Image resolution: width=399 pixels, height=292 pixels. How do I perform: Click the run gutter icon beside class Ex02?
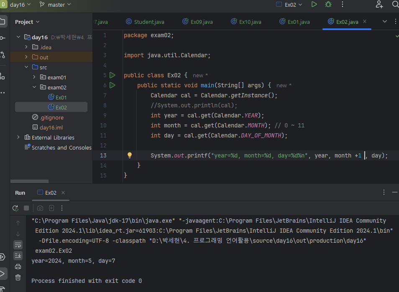coord(112,75)
